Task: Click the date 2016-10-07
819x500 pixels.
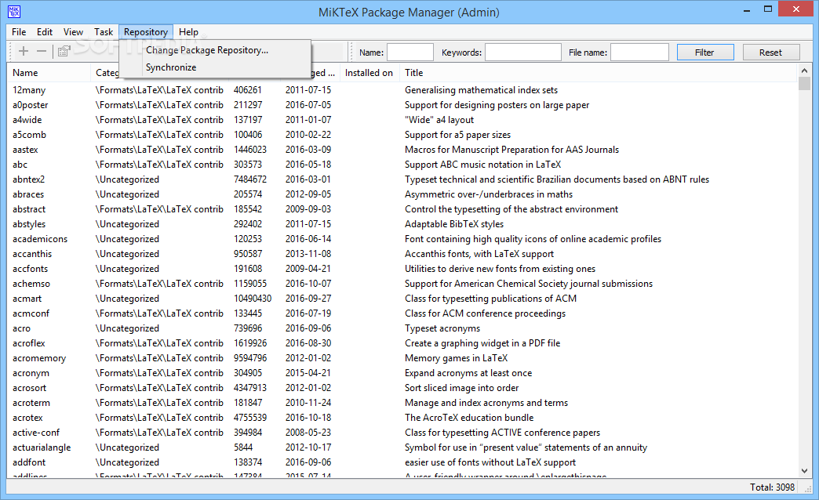Action: tap(308, 284)
